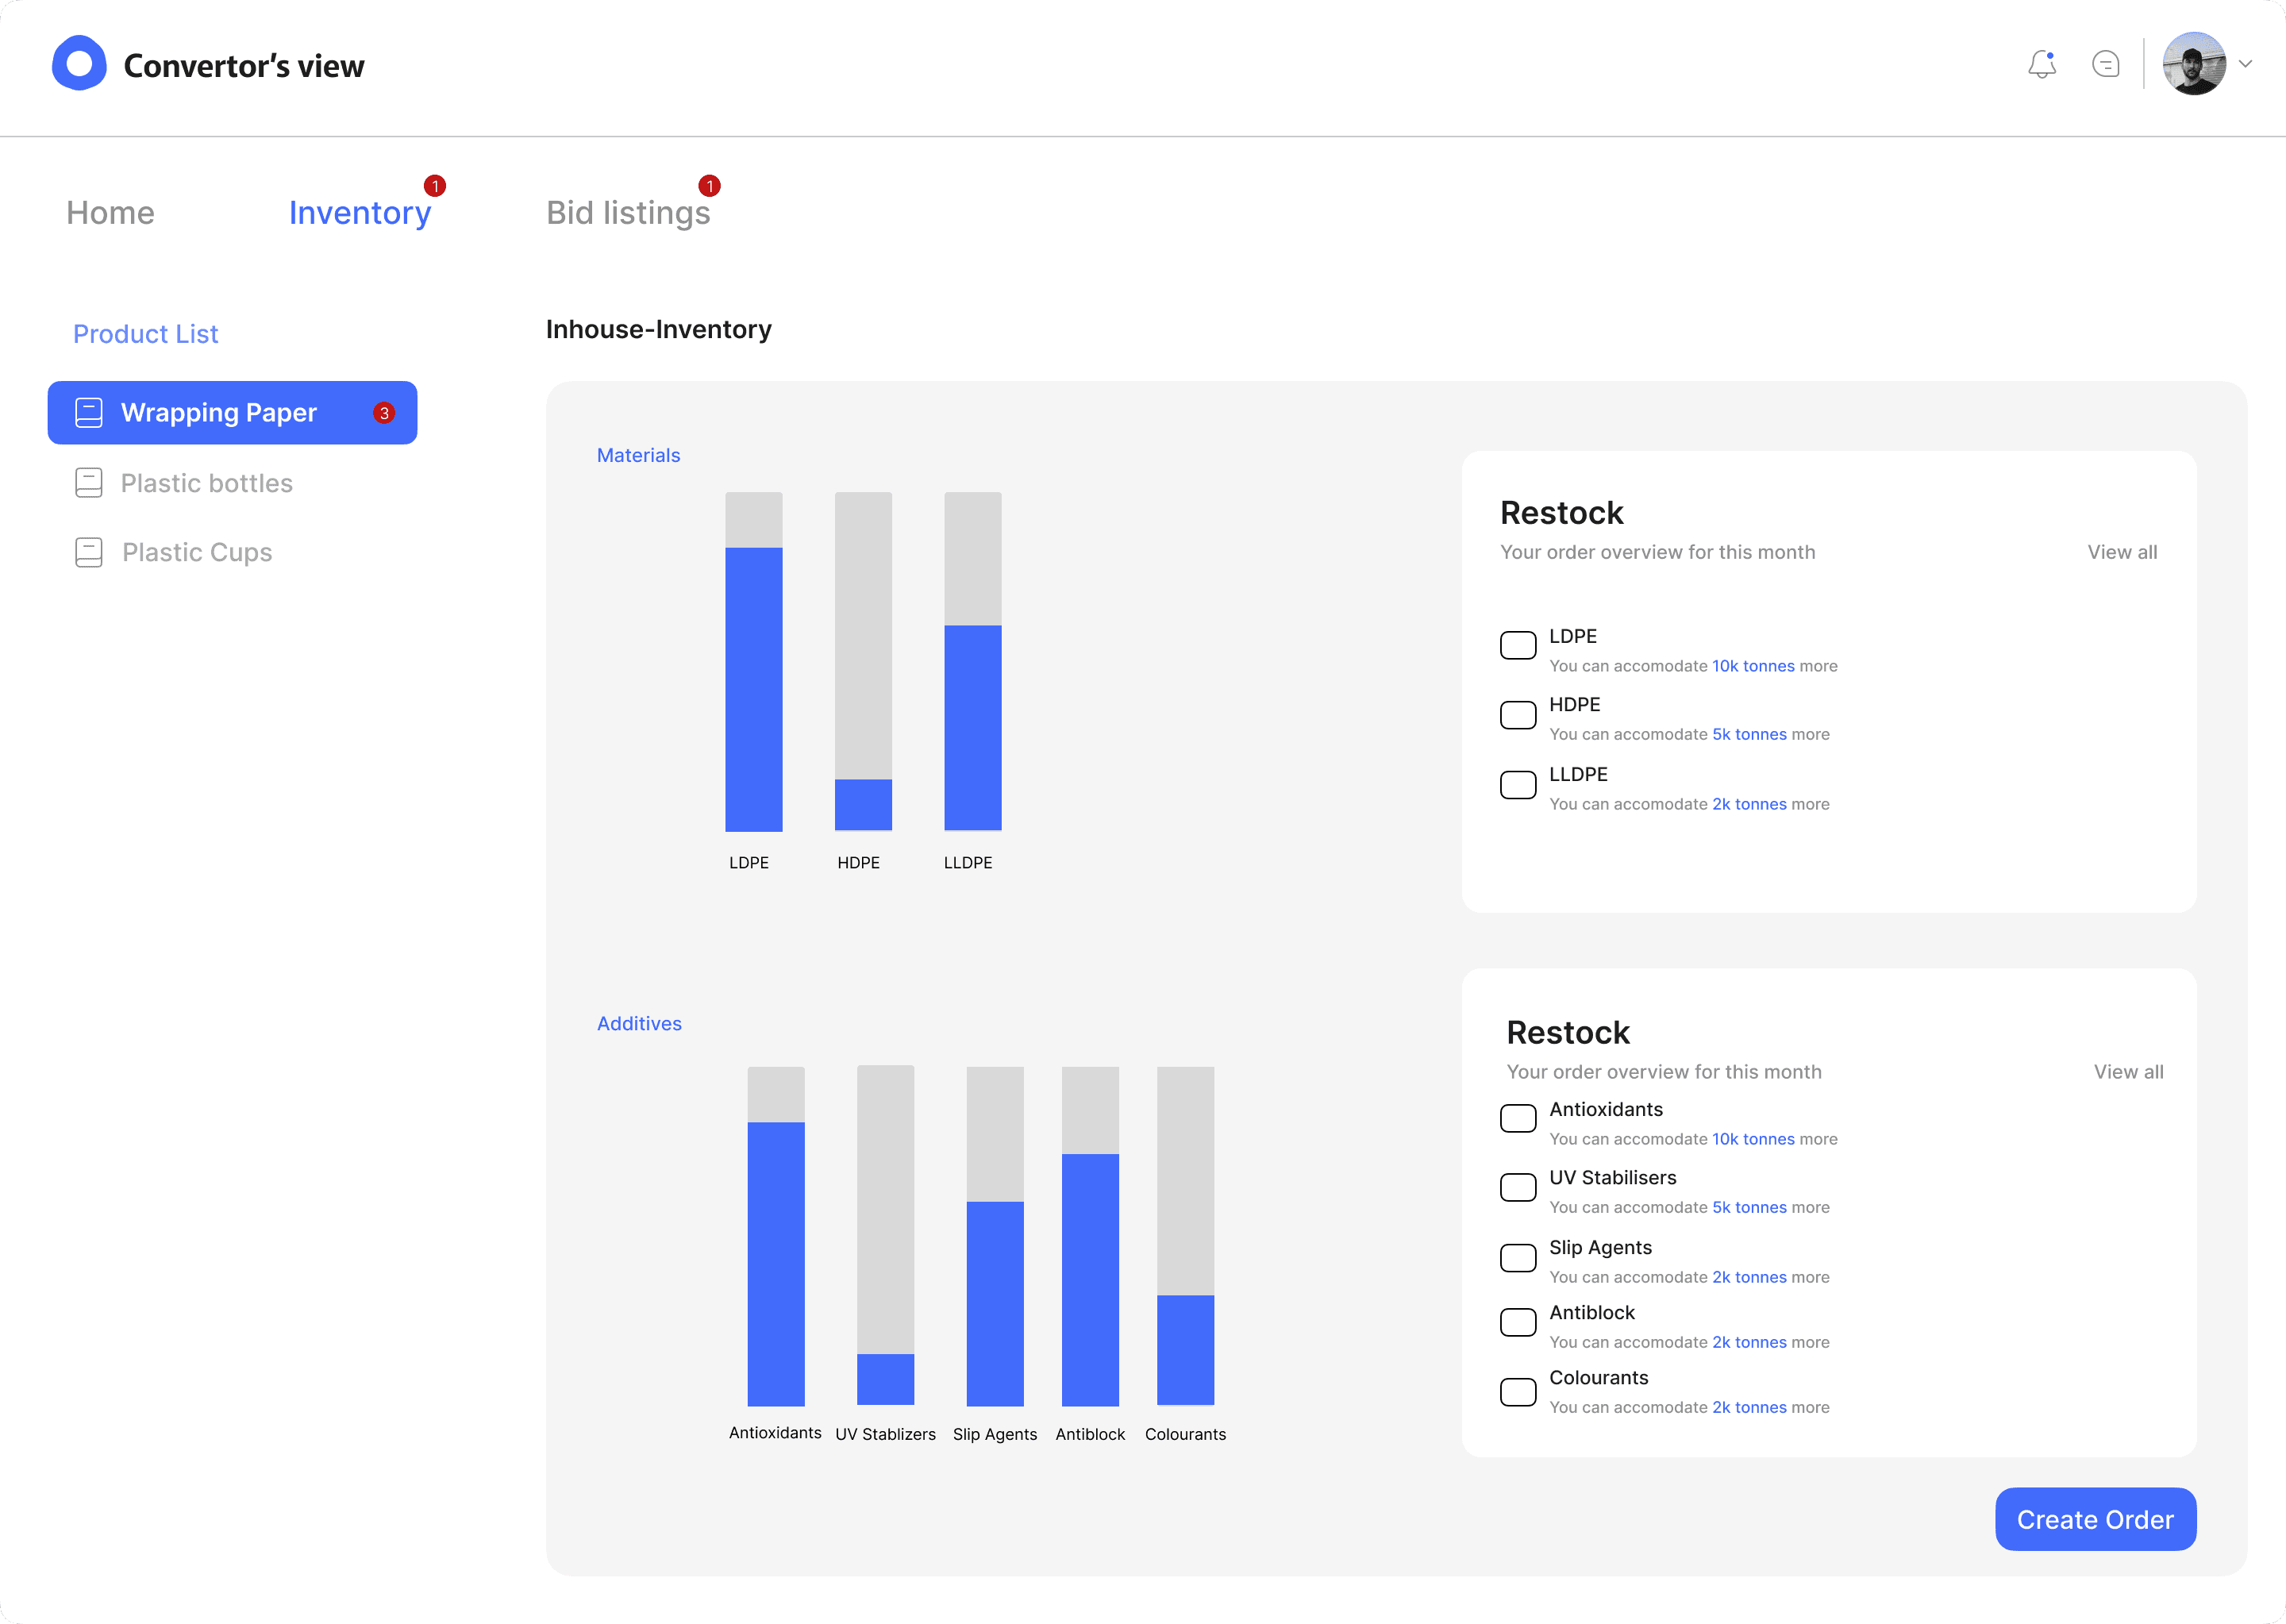
Task: Click the Plastic Cups book icon
Action: pyautogui.click(x=89, y=552)
